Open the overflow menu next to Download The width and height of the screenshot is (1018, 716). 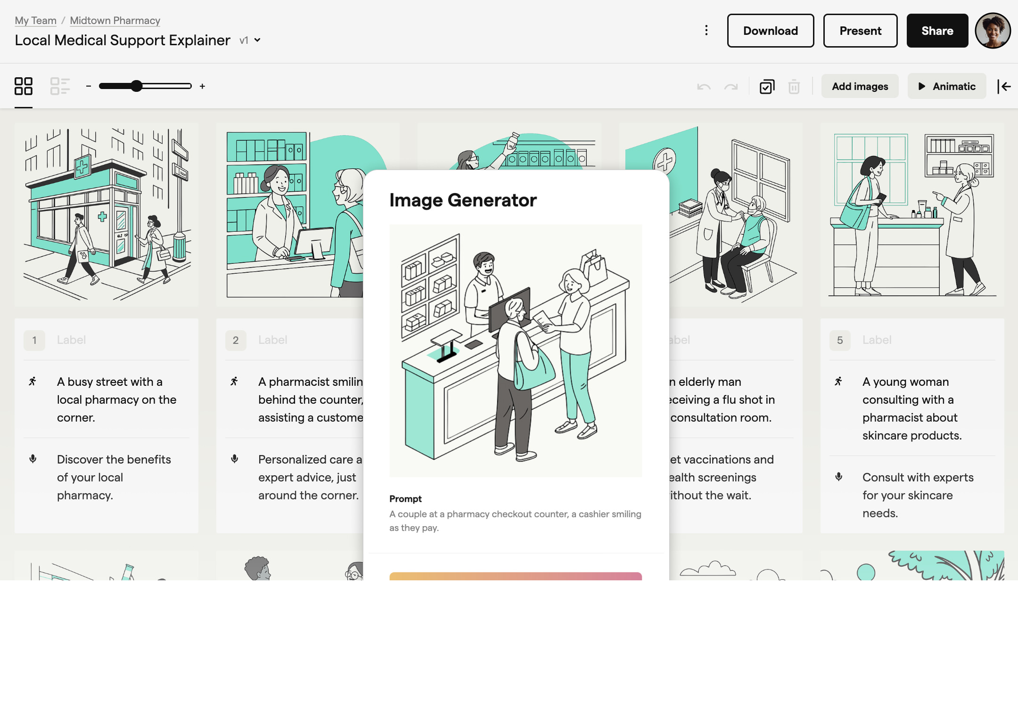click(x=706, y=30)
